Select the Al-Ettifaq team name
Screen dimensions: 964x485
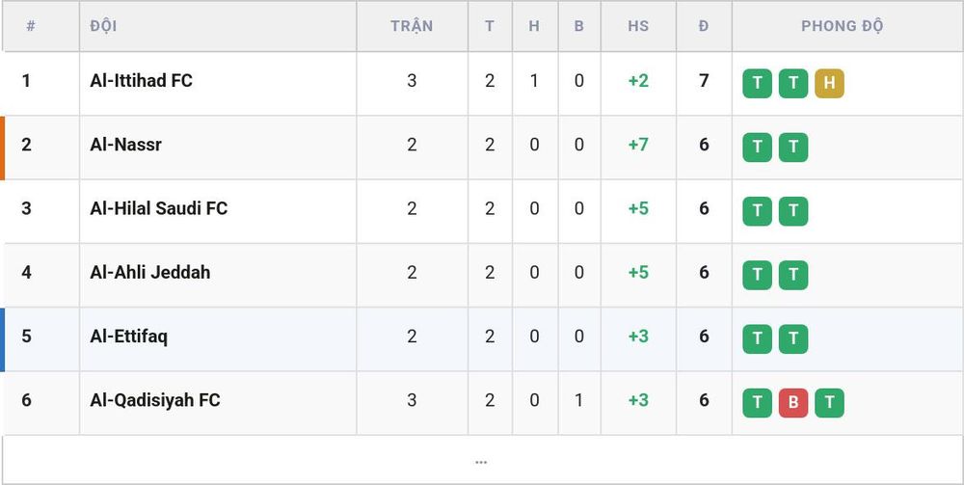point(128,337)
